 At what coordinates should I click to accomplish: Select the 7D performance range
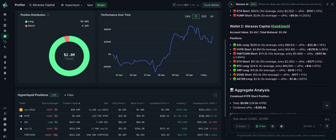coord(196,16)
